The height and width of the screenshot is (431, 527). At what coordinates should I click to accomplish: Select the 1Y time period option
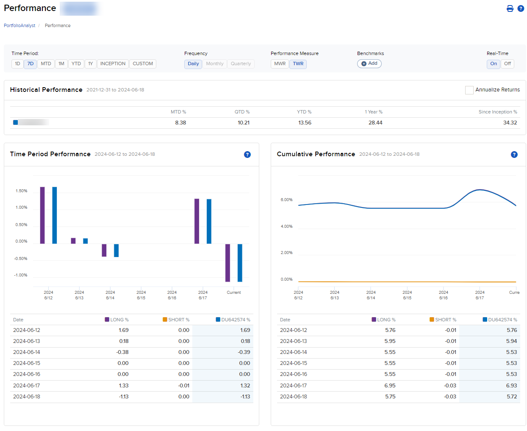click(90, 64)
